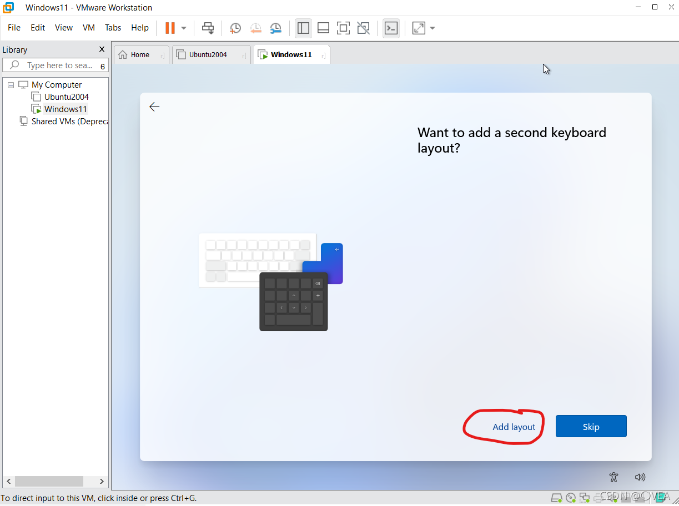Revert VM to previous snapshot

(255, 28)
